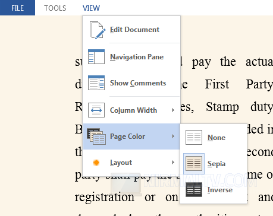Click the VIEW menu
273x216 pixels.
pyautogui.click(x=91, y=8)
